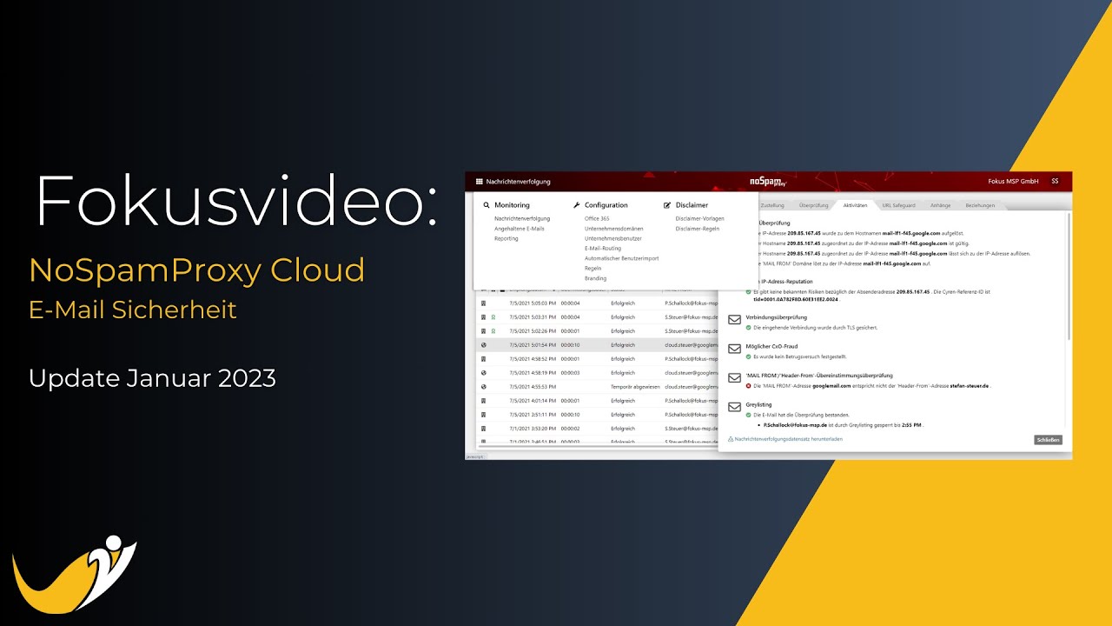Open Automatischer Benutzerimport in Configuration menu
This screenshot has height=626, width=1112.
click(x=622, y=258)
